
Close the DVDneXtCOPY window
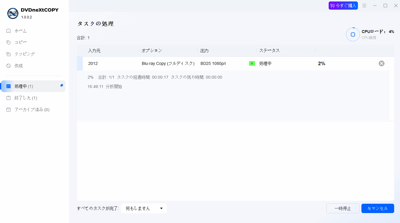[x=396, y=6]
